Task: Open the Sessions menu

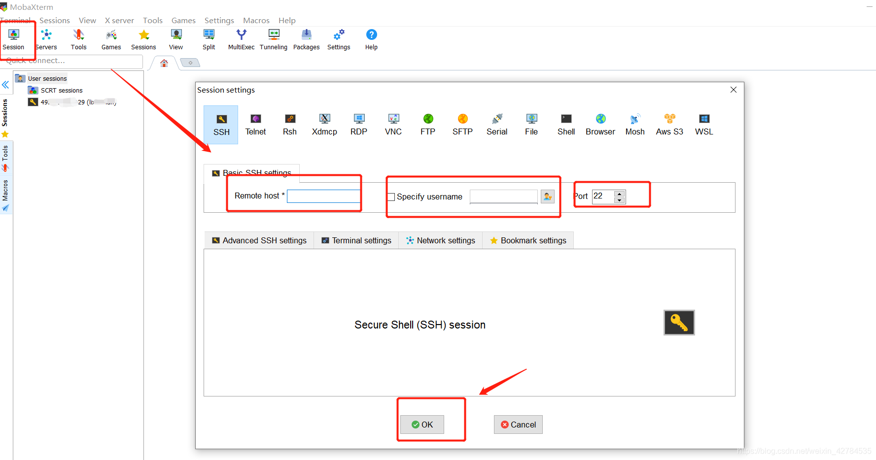Action: [x=55, y=20]
